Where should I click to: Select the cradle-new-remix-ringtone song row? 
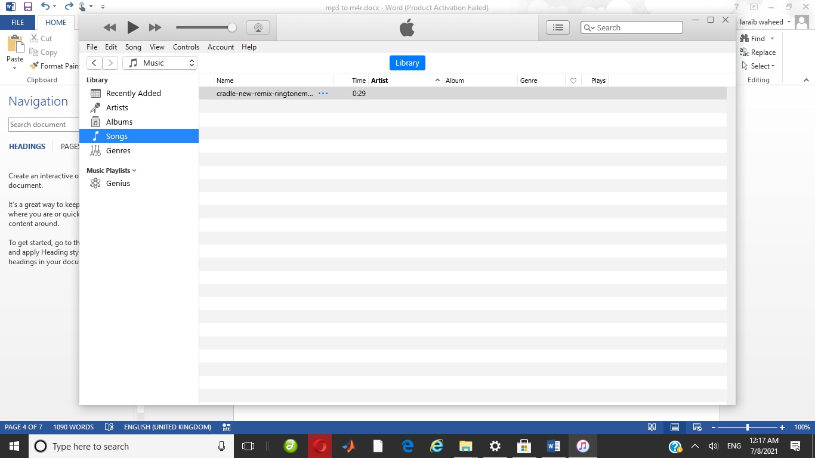463,94
